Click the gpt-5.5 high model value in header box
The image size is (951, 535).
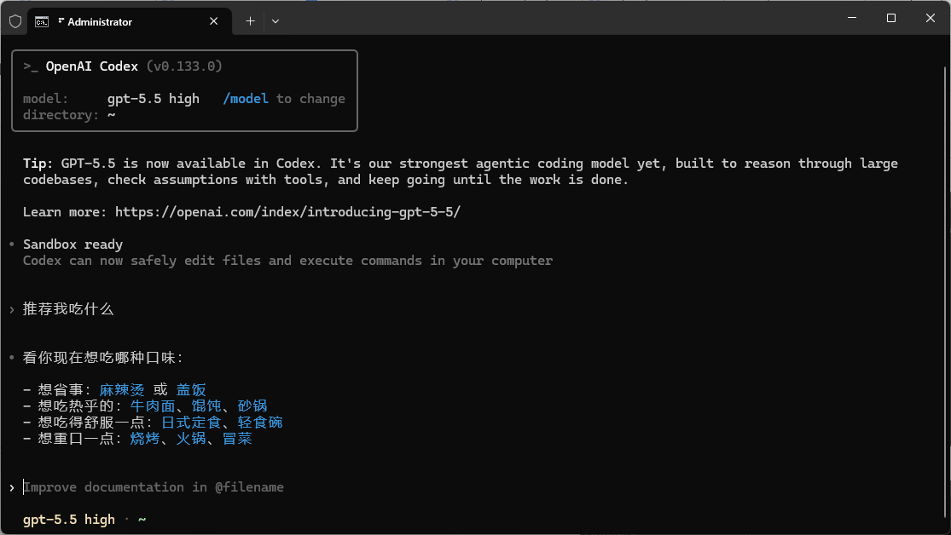154,99
